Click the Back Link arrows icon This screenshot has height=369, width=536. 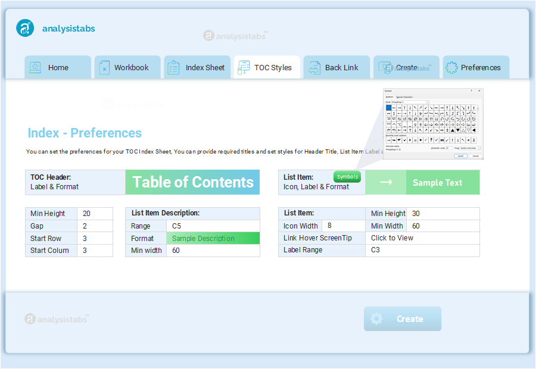pyautogui.click(x=314, y=68)
